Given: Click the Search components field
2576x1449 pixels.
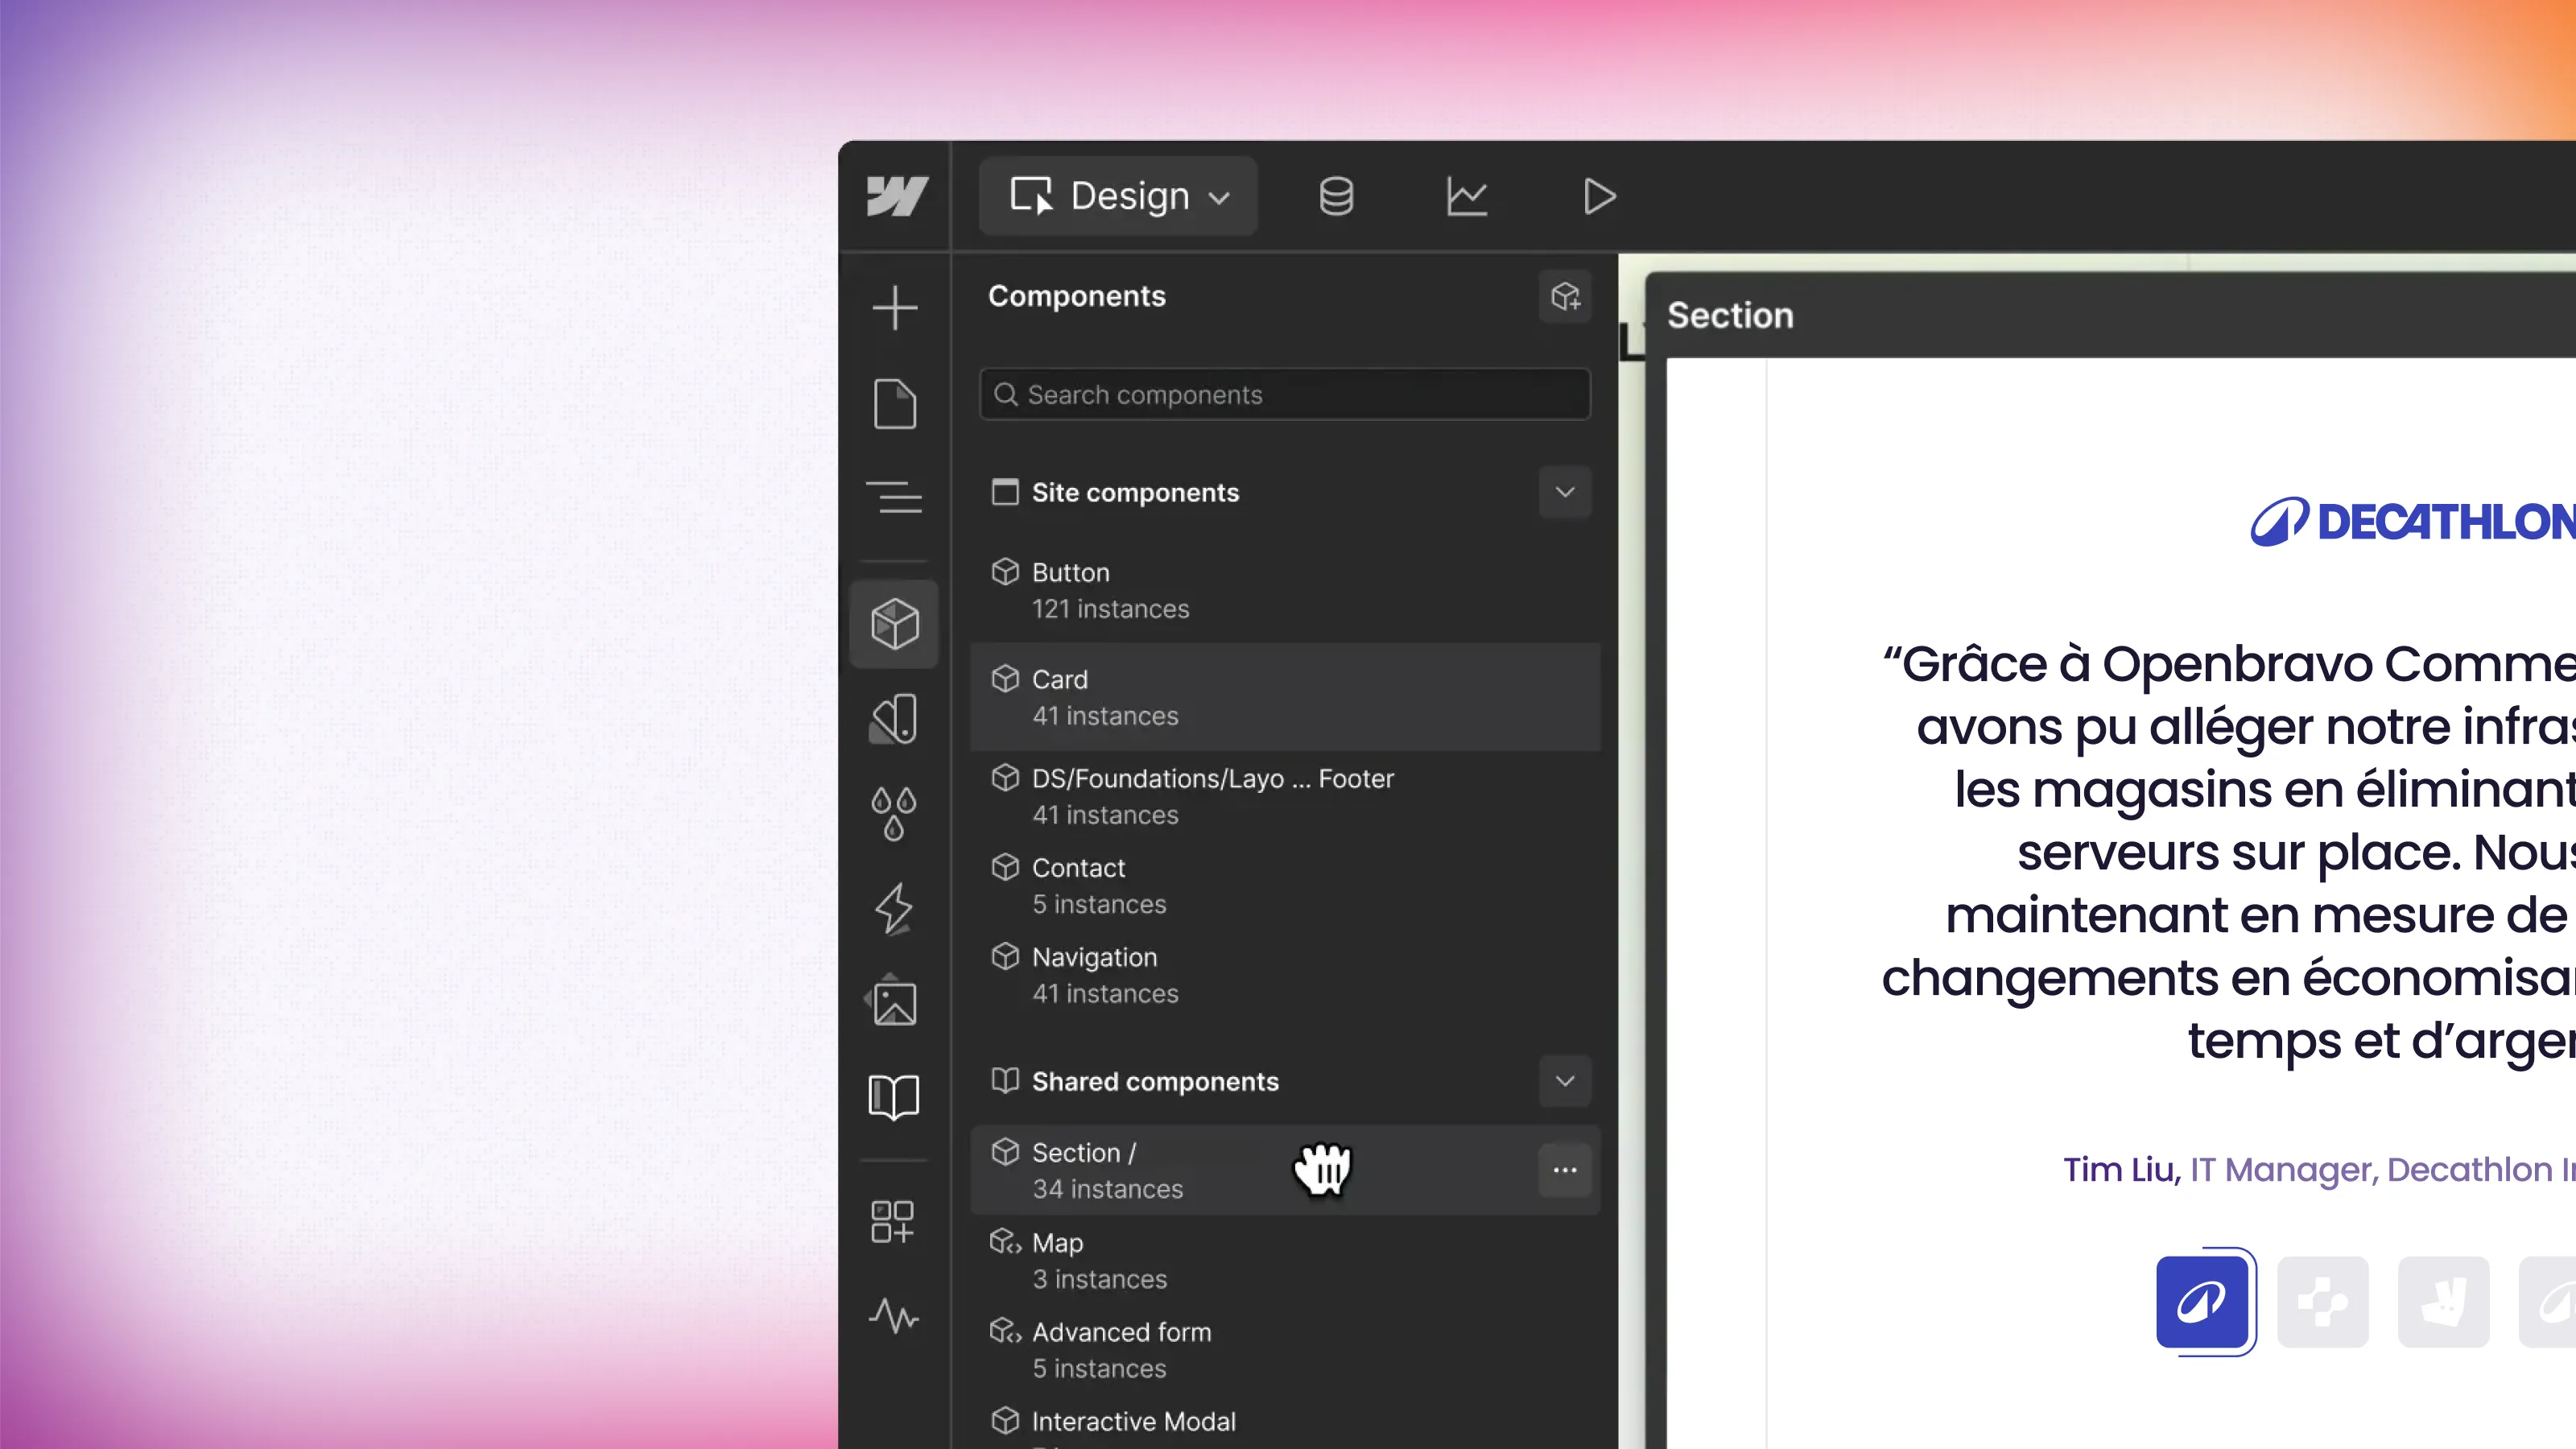Looking at the screenshot, I should coord(1285,395).
